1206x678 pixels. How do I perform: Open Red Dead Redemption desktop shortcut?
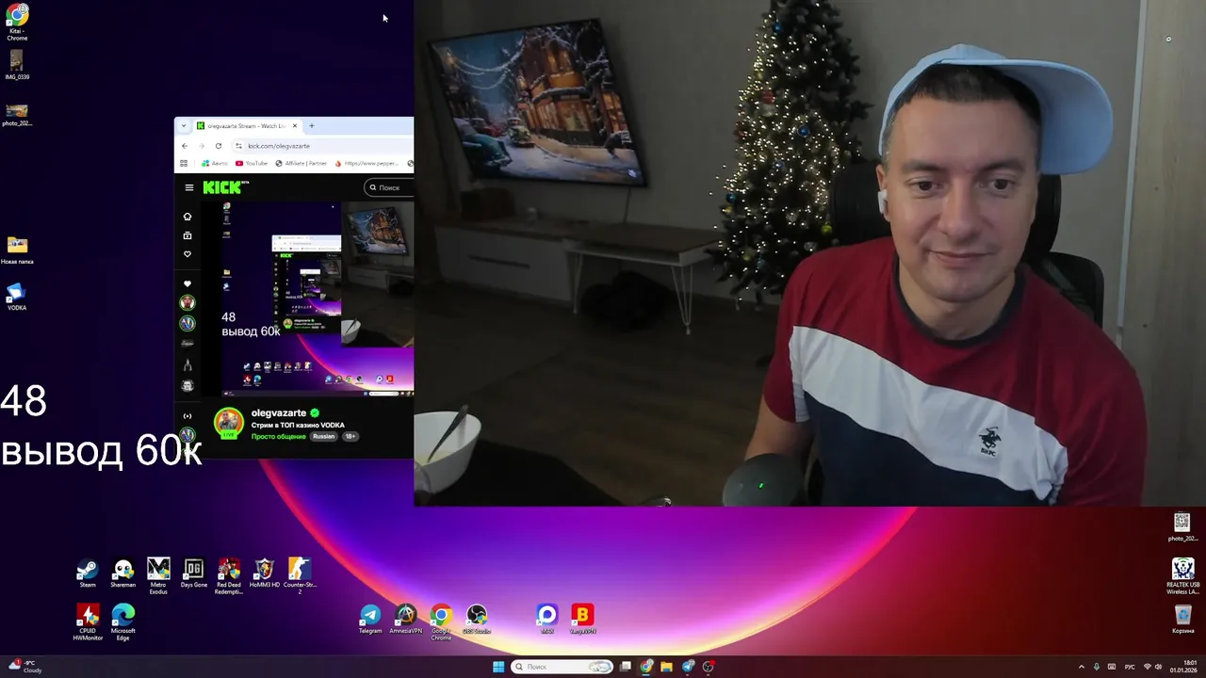click(229, 575)
